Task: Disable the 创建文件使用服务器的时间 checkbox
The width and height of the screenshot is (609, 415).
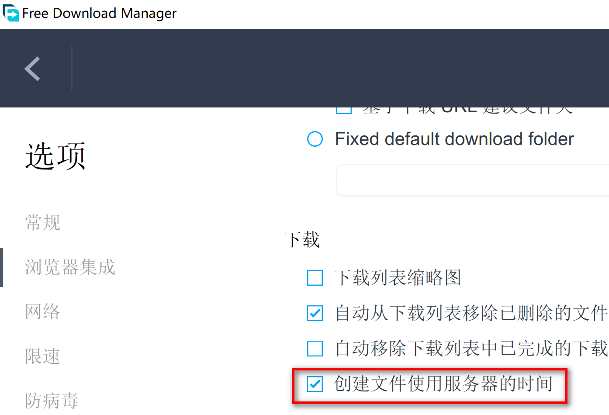Action: 315,384
